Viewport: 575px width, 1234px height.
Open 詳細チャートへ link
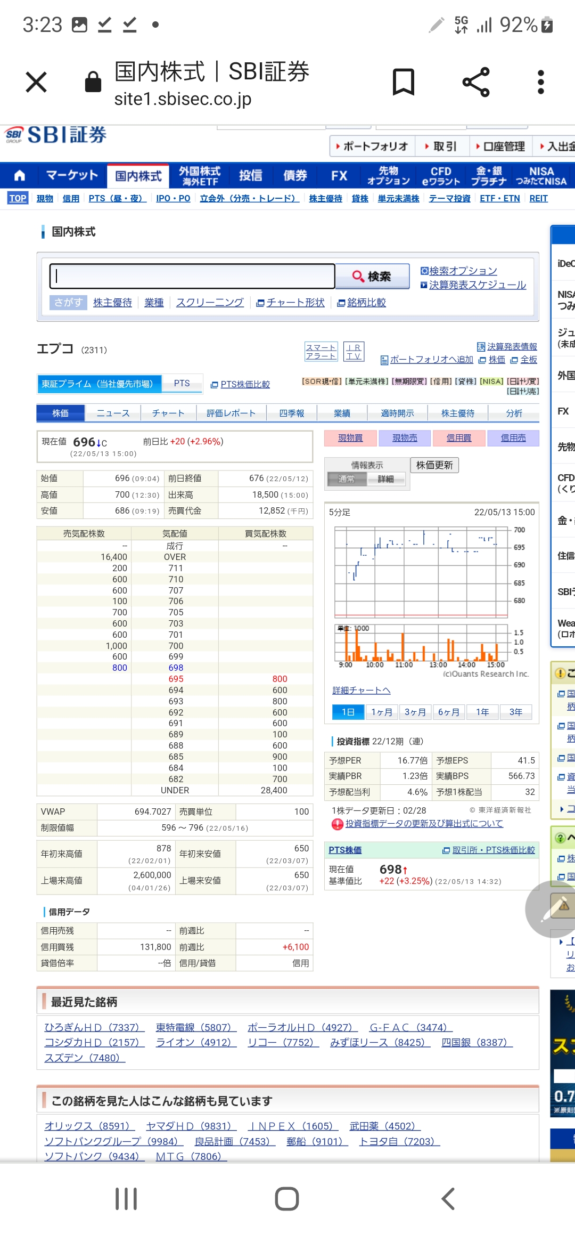pyautogui.click(x=362, y=691)
